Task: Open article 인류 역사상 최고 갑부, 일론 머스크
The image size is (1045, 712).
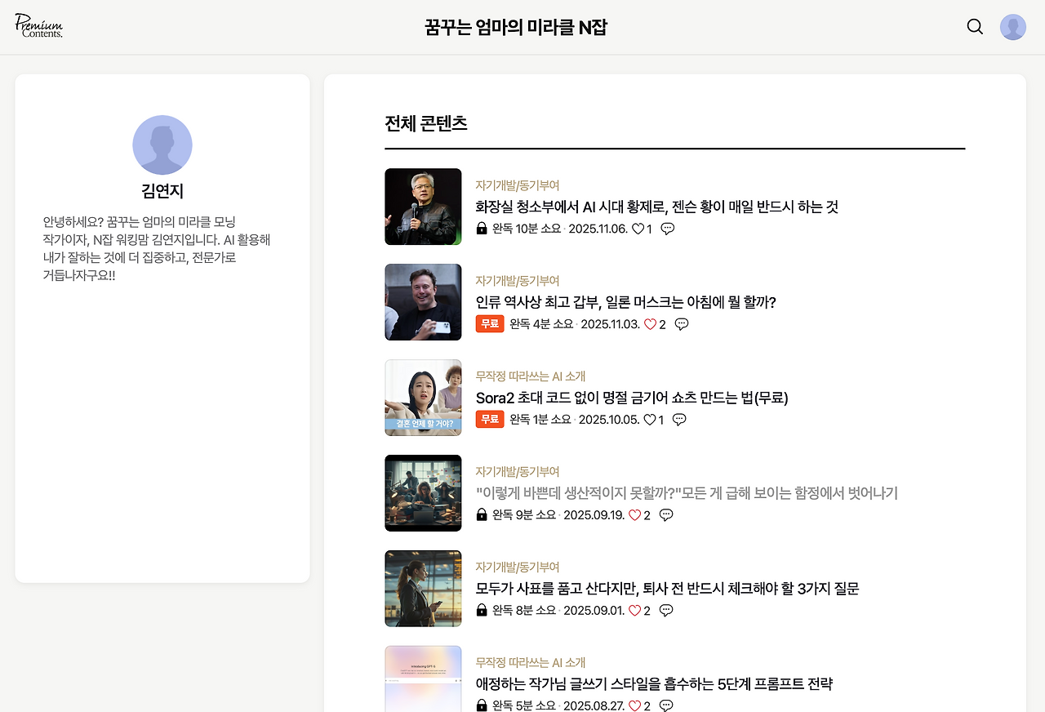Action: tap(626, 303)
